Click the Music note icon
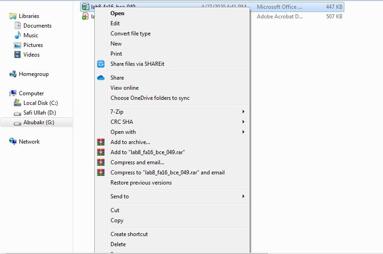This screenshot has height=254, width=383. [17, 35]
